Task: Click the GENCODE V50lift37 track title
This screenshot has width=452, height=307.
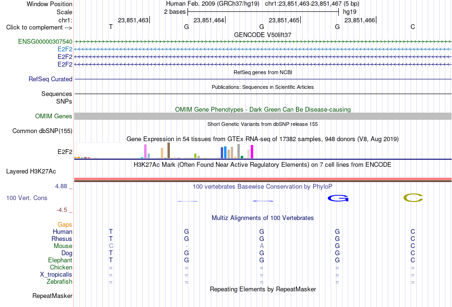Action: (x=263, y=35)
